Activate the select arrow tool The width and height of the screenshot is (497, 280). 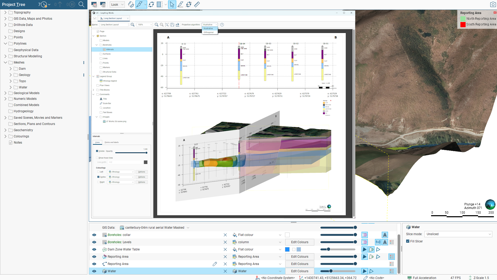(x=172, y=4)
